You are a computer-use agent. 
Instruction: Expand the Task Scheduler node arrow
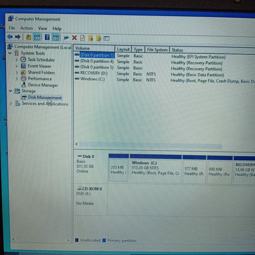(17, 60)
